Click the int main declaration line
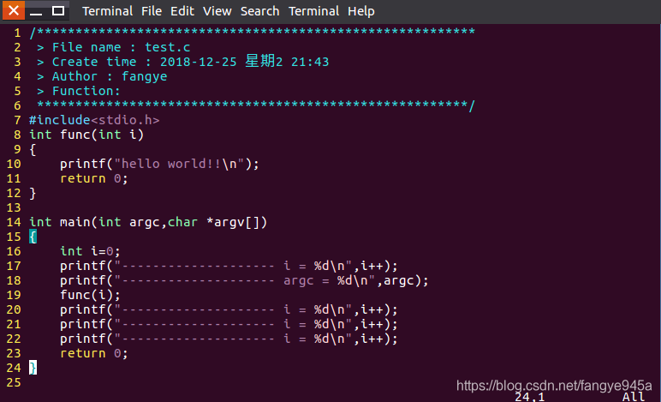The height and width of the screenshot is (402, 661). tap(148, 222)
